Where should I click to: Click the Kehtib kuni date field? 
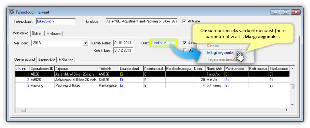[x=123, y=51]
